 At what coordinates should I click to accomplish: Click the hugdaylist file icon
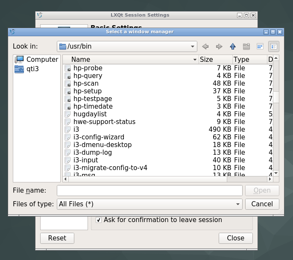click(x=67, y=114)
